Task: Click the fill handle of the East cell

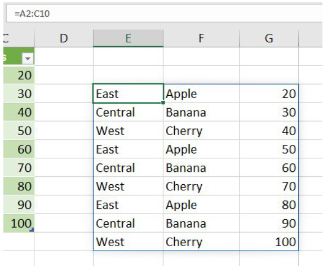Action: pyautogui.click(x=163, y=103)
